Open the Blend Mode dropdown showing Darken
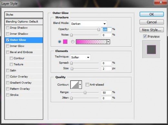 [89, 24]
